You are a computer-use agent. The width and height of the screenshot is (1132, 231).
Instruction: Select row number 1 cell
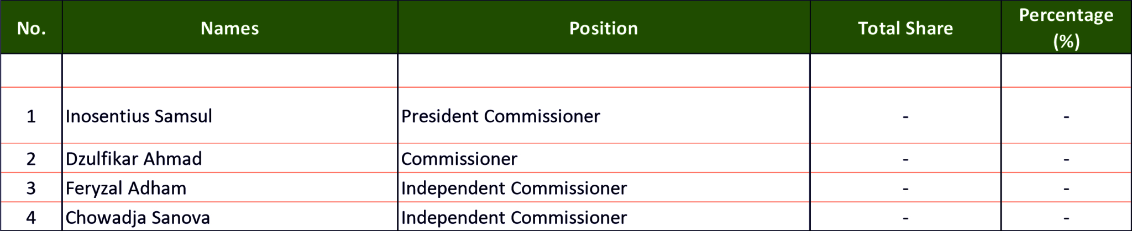tap(31, 116)
